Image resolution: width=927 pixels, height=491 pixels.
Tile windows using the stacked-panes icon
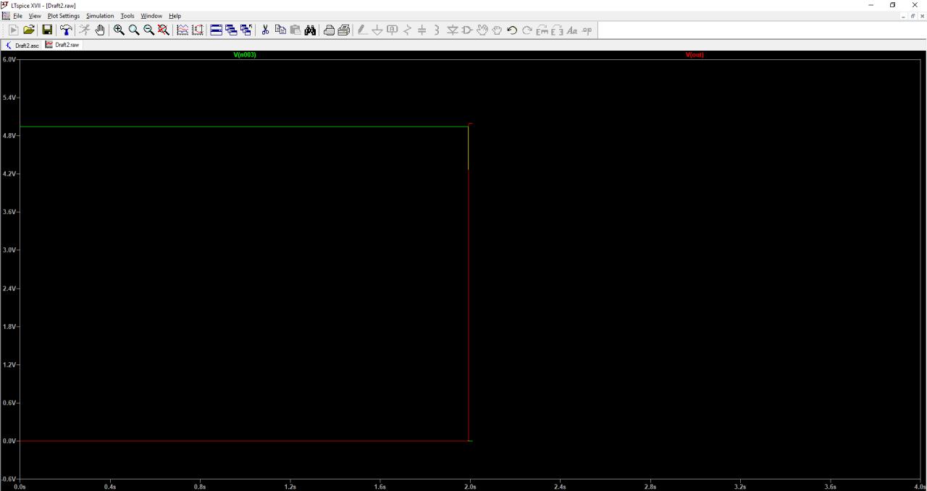216,30
